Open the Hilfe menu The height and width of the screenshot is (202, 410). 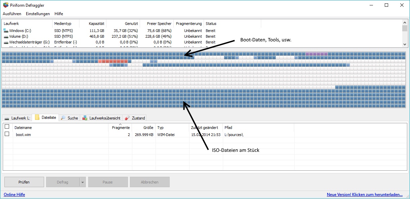59,14
